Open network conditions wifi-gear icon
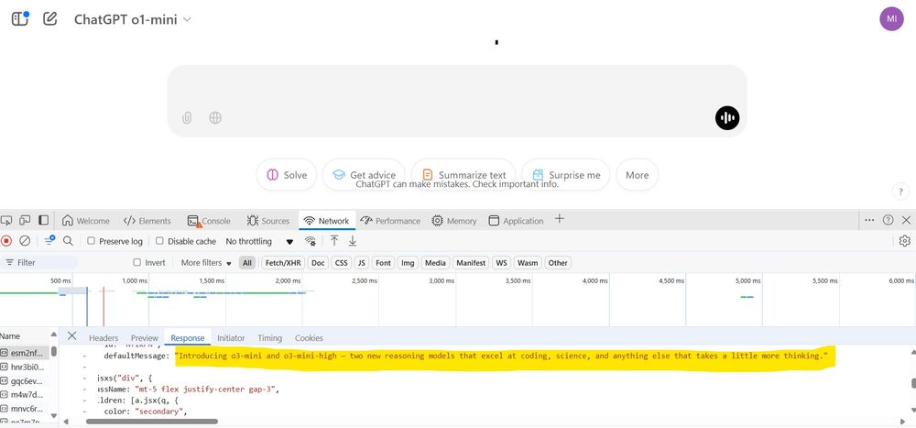 (311, 241)
